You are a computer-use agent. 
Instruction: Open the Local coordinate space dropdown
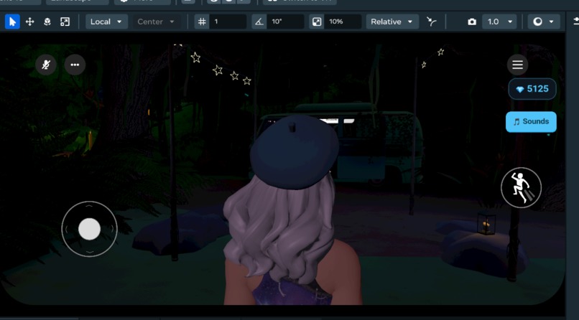point(107,22)
